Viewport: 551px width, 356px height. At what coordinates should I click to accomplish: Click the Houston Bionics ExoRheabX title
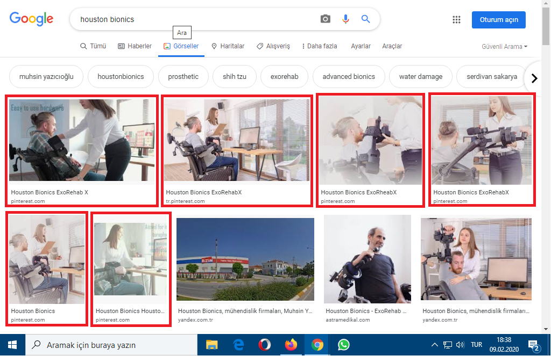(358, 192)
